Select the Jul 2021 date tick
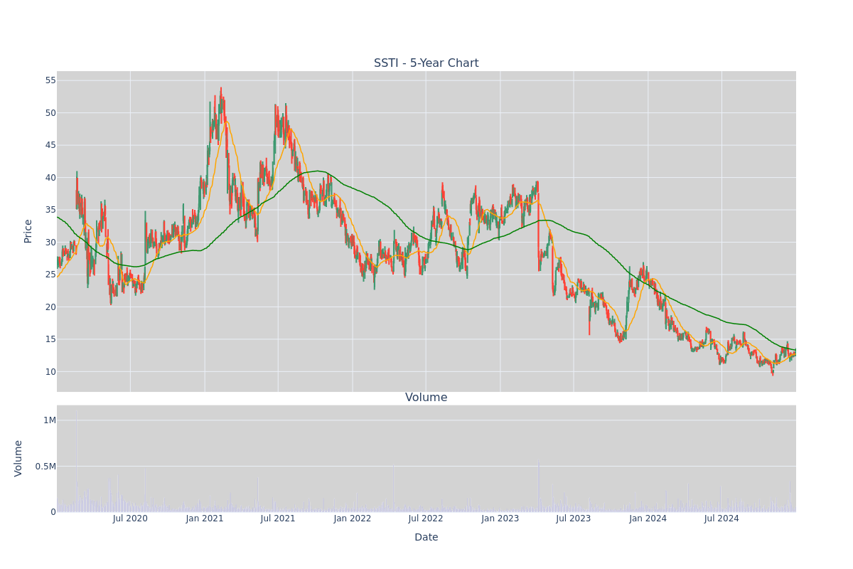This screenshot has width=853, height=569. click(x=278, y=519)
